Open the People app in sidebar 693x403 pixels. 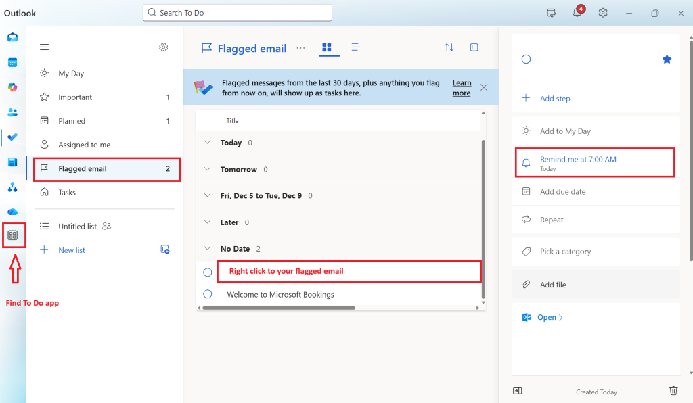[x=12, y=112]
